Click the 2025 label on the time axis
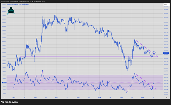Screen dimensions: 171x105 click(x=121, y=97)
